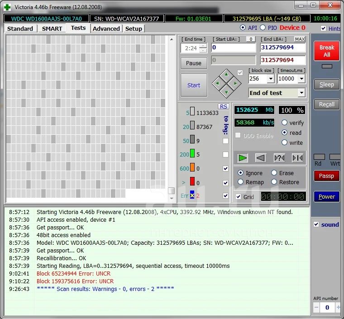Decrease End time with spinner down arrow
Viewport: 344px width, 319px height.
(203, 50)
